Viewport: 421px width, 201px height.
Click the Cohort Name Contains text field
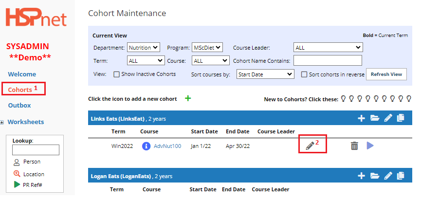tap(328, 60)
